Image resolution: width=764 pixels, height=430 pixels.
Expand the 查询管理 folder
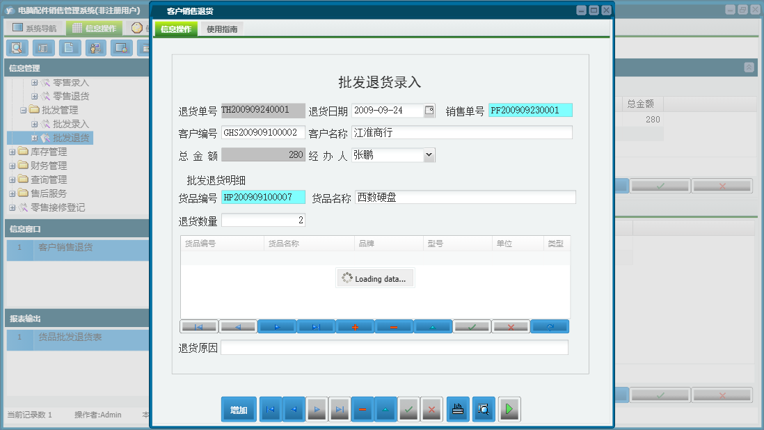(x=13, y=180)
